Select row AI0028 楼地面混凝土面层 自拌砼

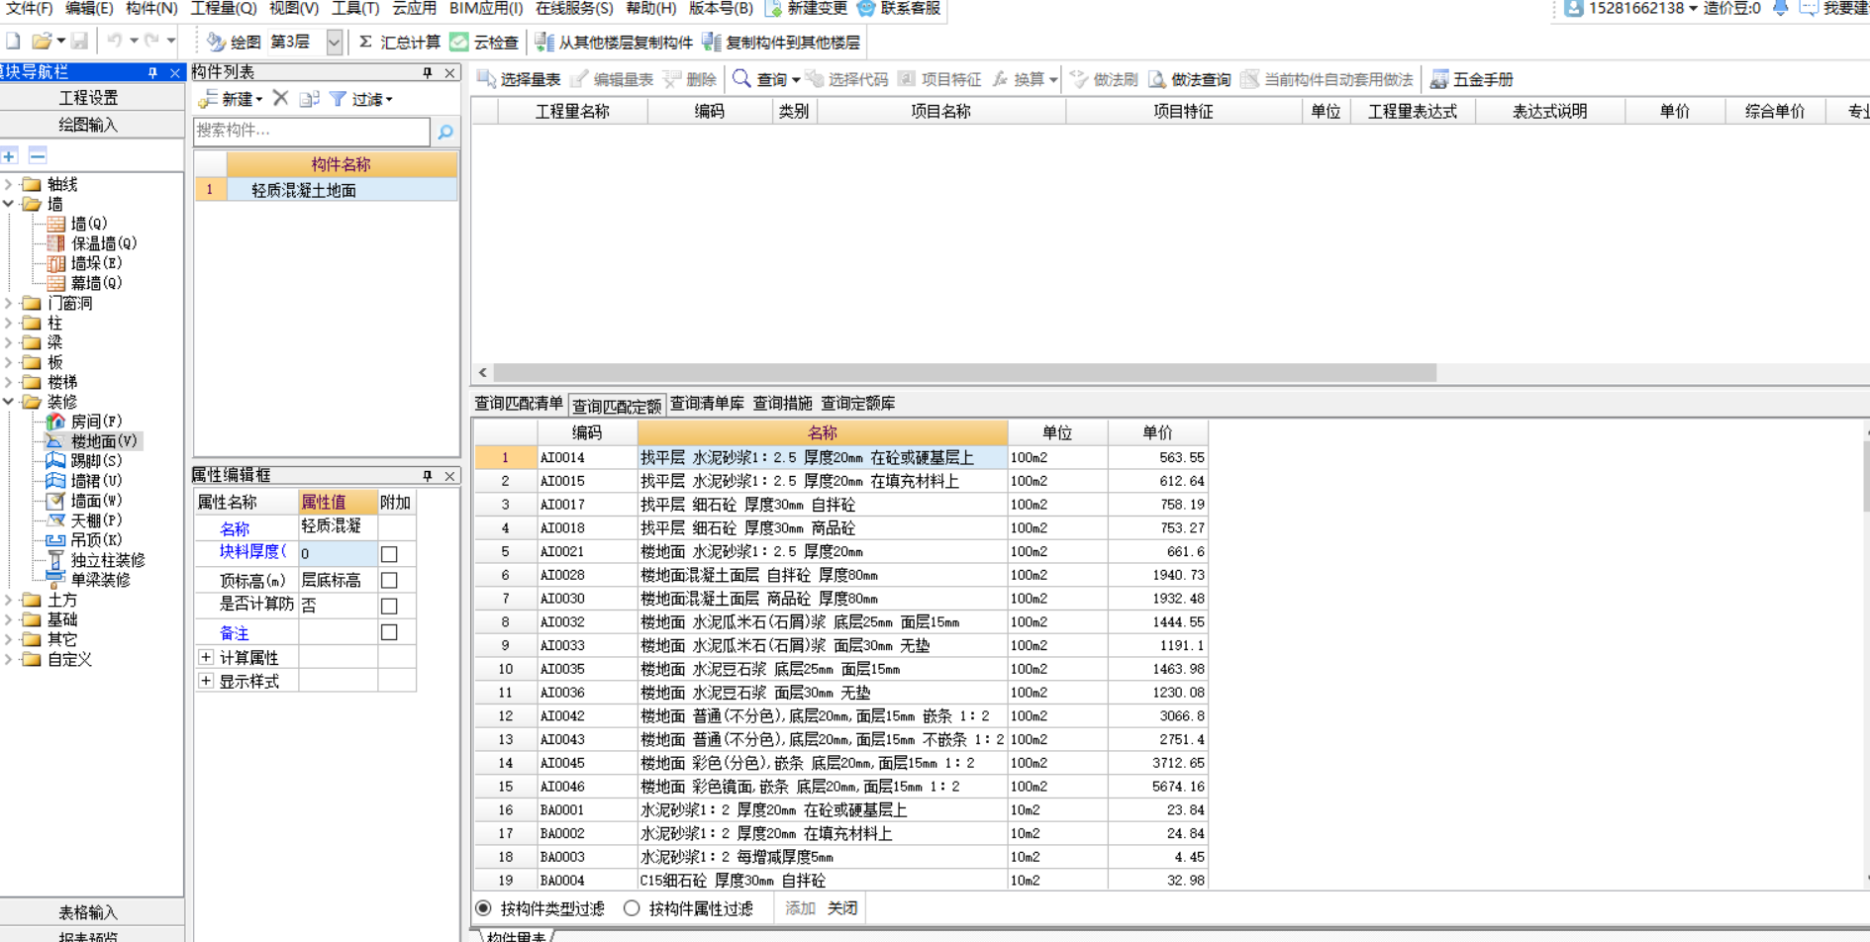(x=841, y=575)
